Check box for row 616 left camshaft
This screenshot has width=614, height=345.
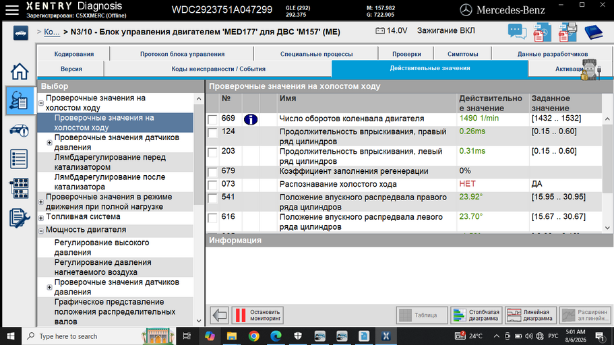coord(212,218)
